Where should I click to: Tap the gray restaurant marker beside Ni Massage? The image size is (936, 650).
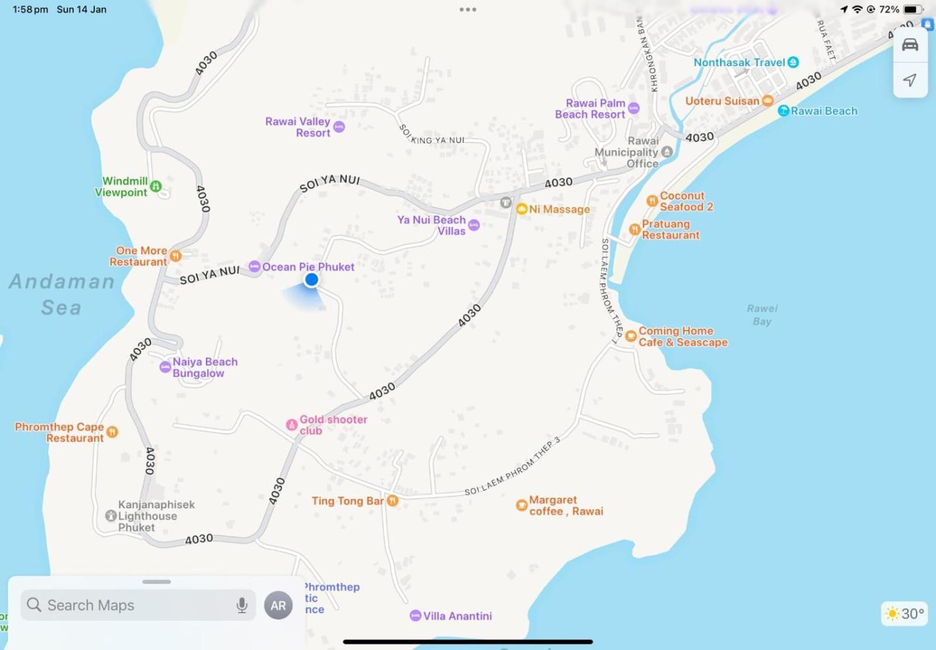506,202
